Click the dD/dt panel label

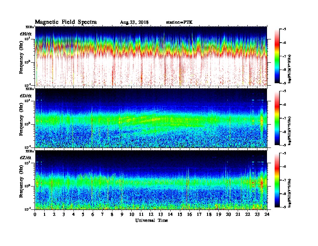click(26, 96)
